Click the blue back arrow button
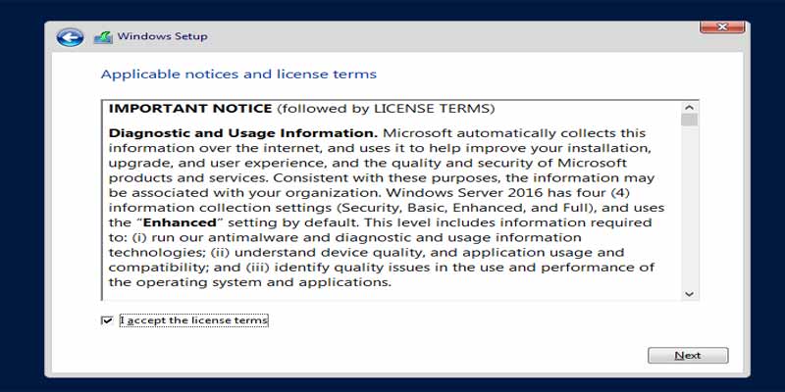The width and height of the screenshot is (785, 392). (x=70, y=37)
